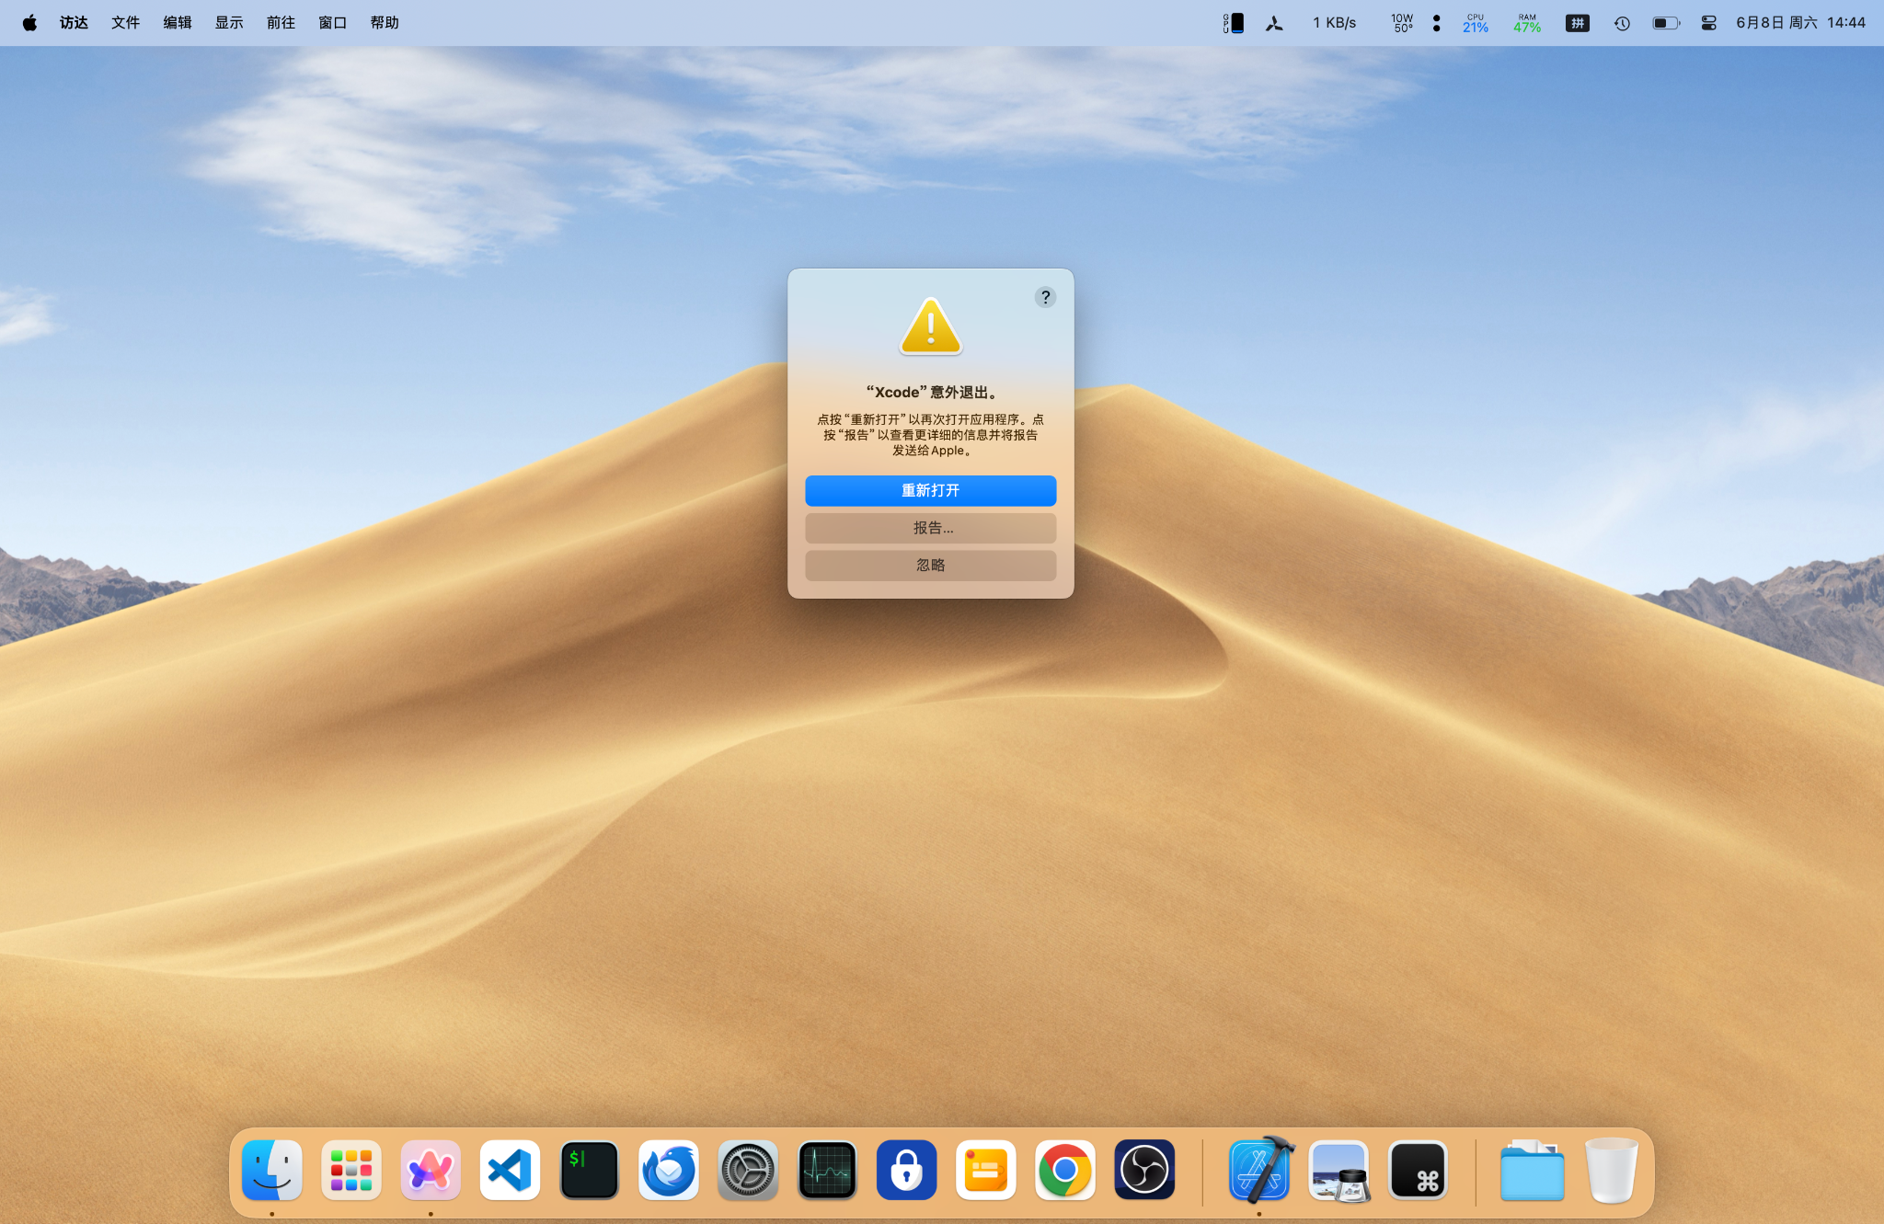Image resolution: width=1884 pixels, height=1224 pixels.
Task: Open the 前往 menu in the menu bar
Action: tap(281, 22)
